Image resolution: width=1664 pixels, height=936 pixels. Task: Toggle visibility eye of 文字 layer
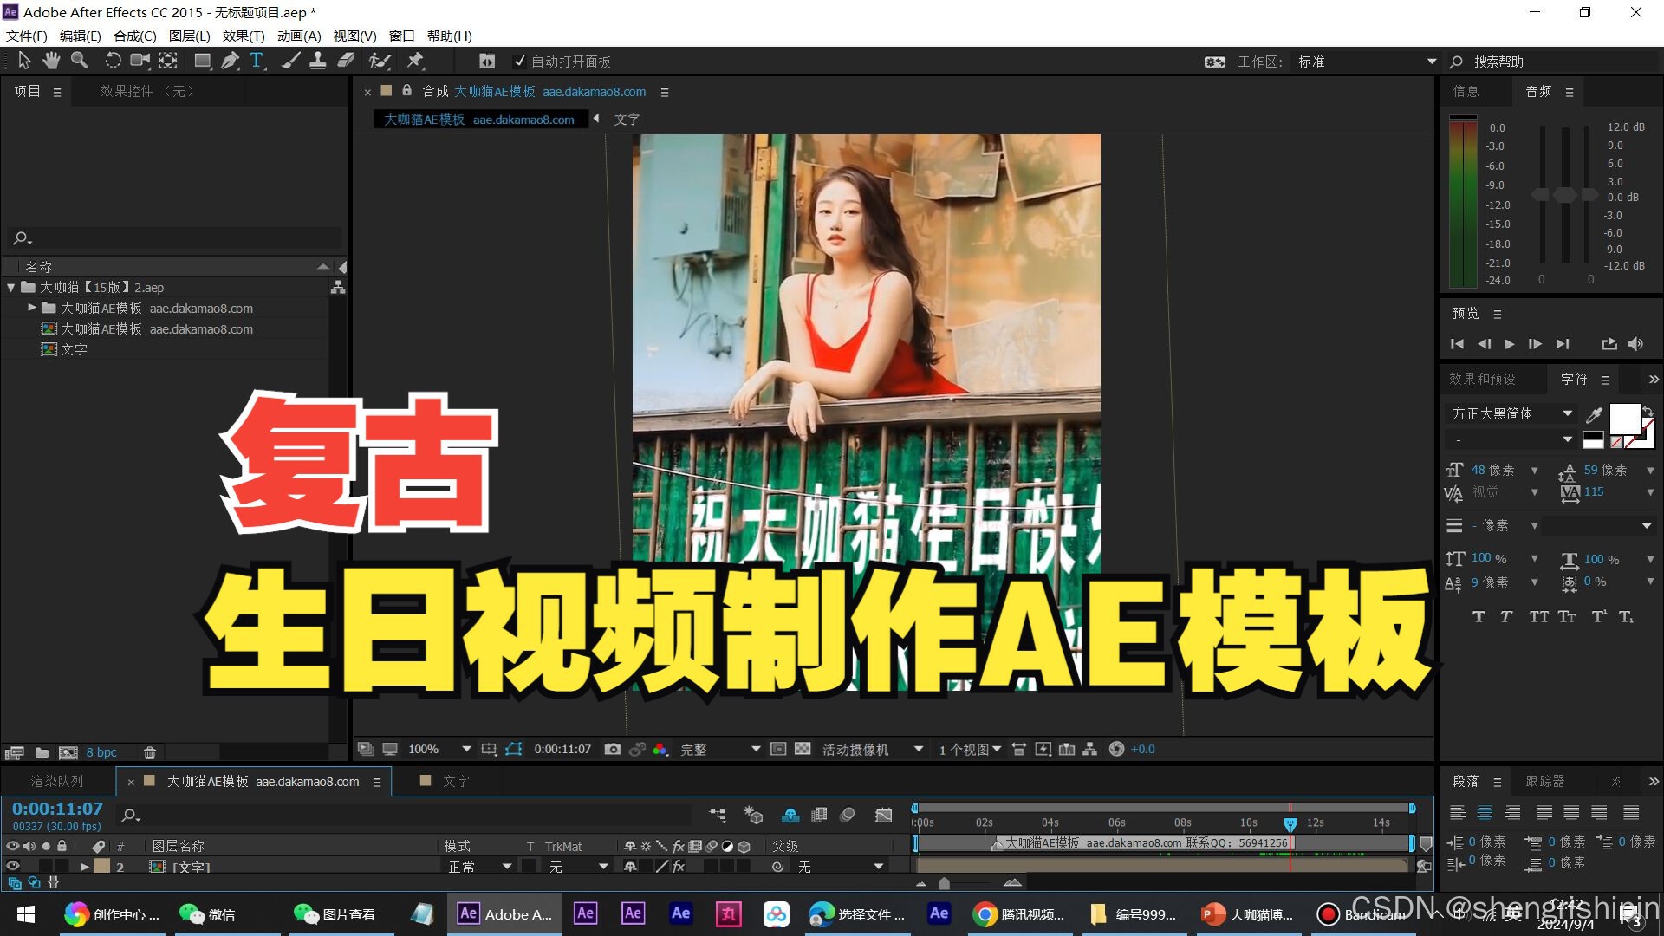pyautogui.click(x=13, y=866)
